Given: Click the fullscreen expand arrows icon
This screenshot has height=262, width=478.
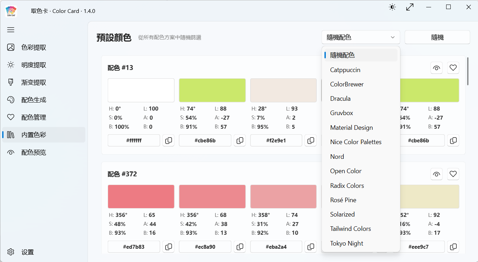Looking at the screenshot, I should tap(410, 7).
